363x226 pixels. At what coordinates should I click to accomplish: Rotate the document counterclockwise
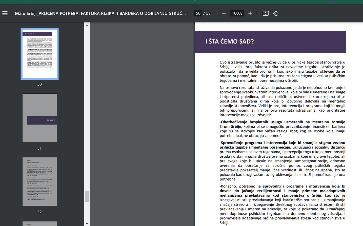pos(276,13)
